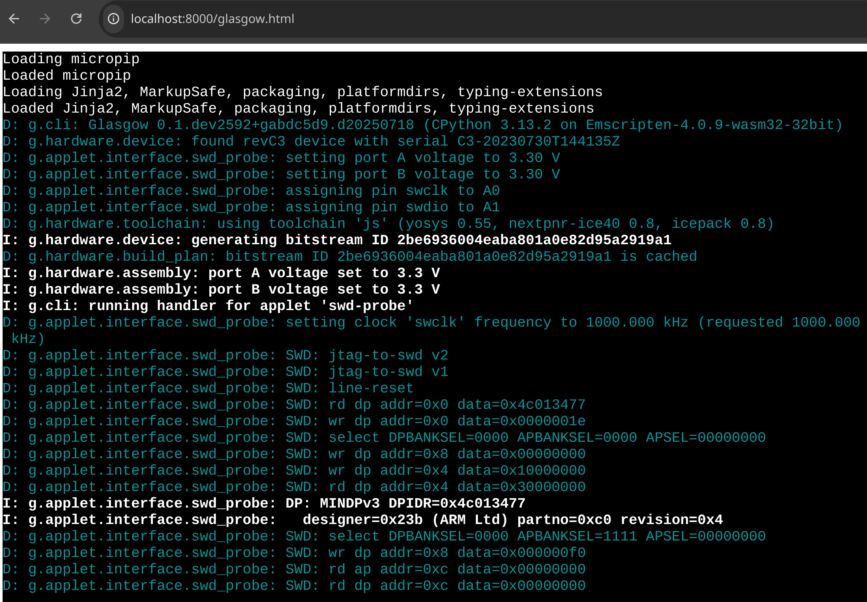Click the 'SWD: line-reset' log line
Viewport: 867px width, 602px height.
click(208, 388)
